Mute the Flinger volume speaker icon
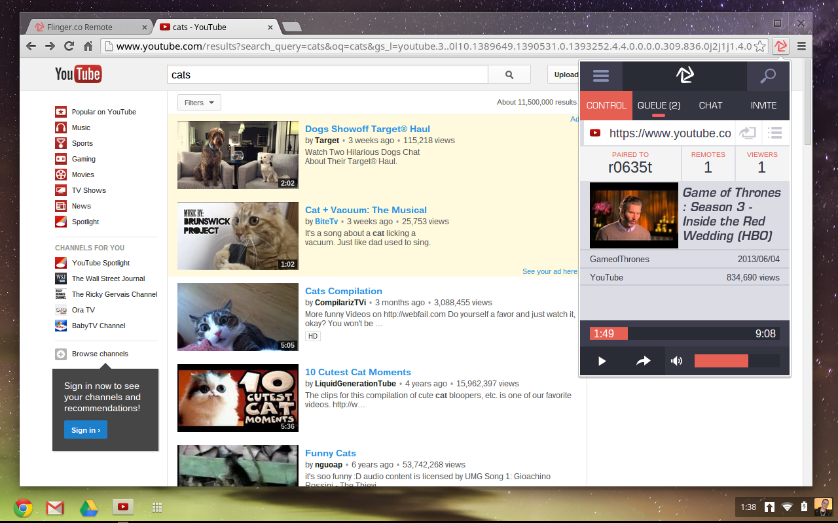Image resolution: width=838 pixels, height=523 pixels. point(677,361)
